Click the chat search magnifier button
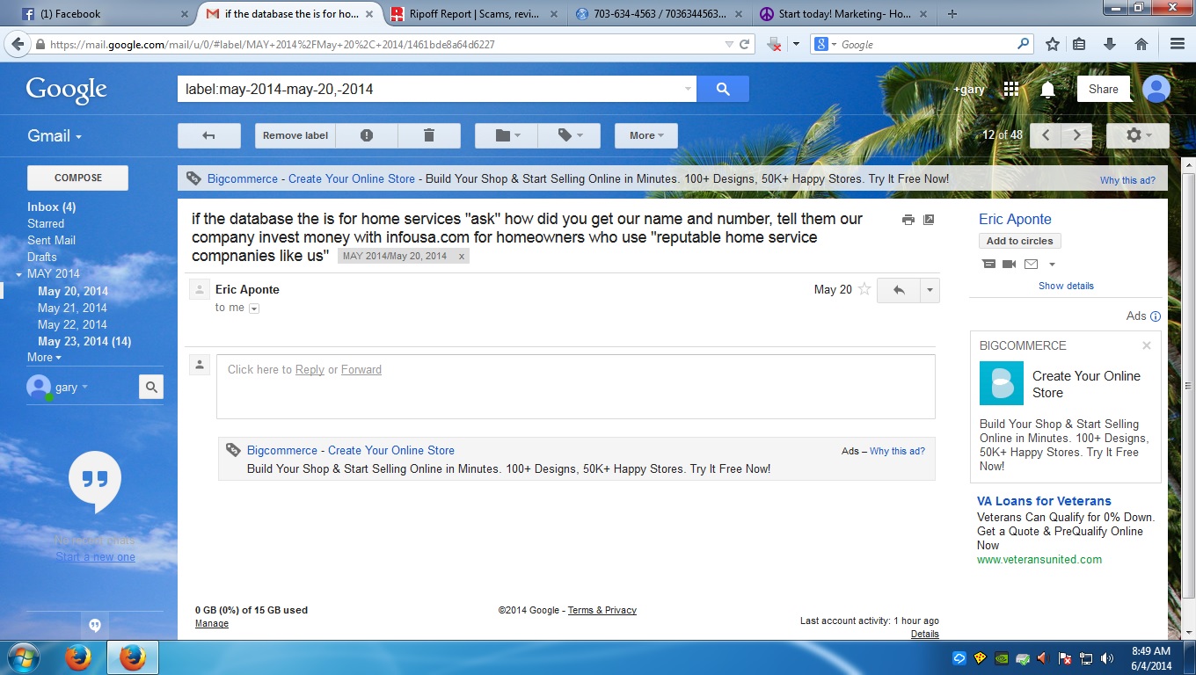1196x675 pixels. click(151, 387)
